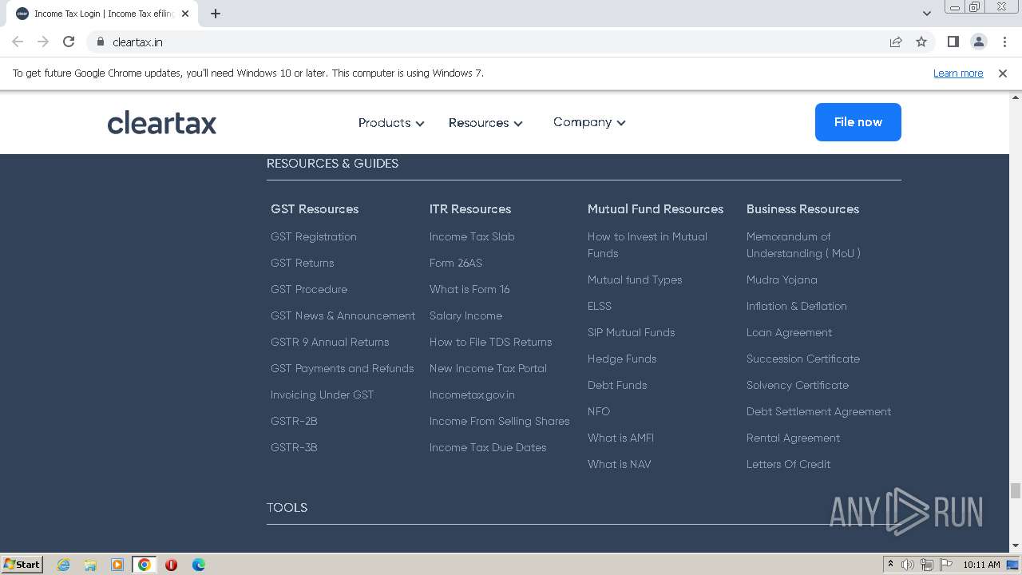Open the Form 26AS link
This screenshot has height=575, width=1022.
(x=456, y=263)
